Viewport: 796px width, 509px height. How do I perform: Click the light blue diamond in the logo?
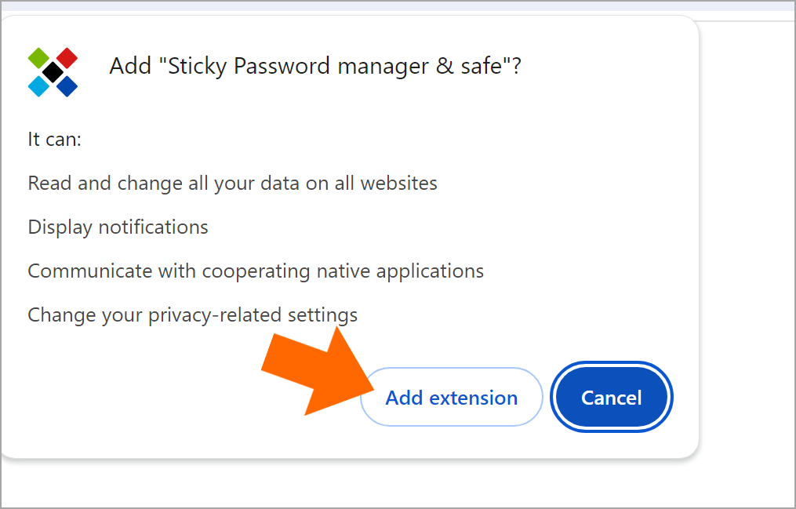point(38,86)
